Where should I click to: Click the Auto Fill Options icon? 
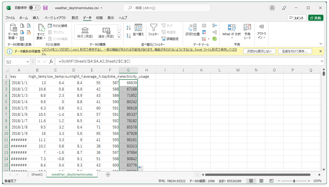click(x=141, y=169)
